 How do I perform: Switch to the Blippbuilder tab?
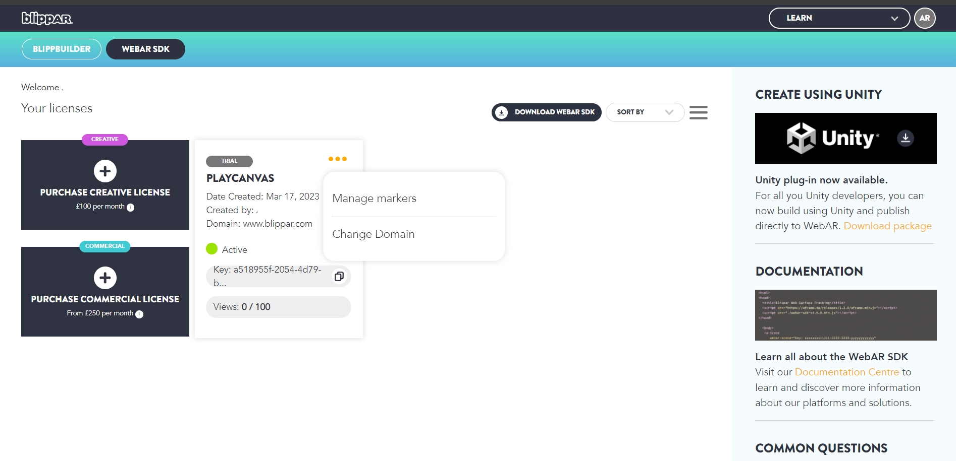pos(62,49)
